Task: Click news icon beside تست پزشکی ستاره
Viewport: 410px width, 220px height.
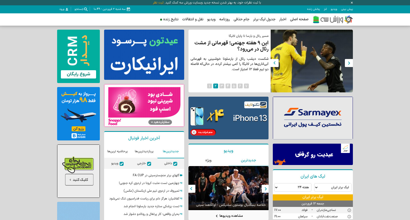Action: [181, 206]
